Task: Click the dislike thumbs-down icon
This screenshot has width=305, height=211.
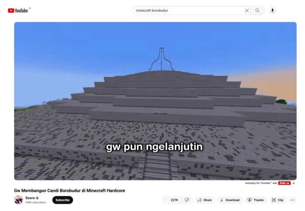Action: click(187, 200)
